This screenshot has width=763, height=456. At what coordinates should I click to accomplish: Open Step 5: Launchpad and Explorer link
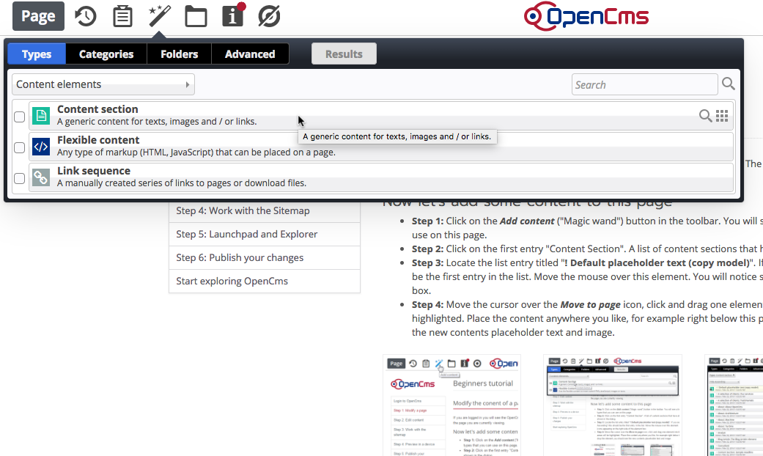click(x=247, y=235)
